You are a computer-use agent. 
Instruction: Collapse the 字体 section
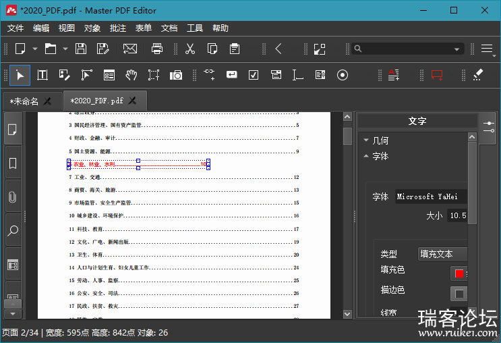pyautogui.click(x=366, y=156)
